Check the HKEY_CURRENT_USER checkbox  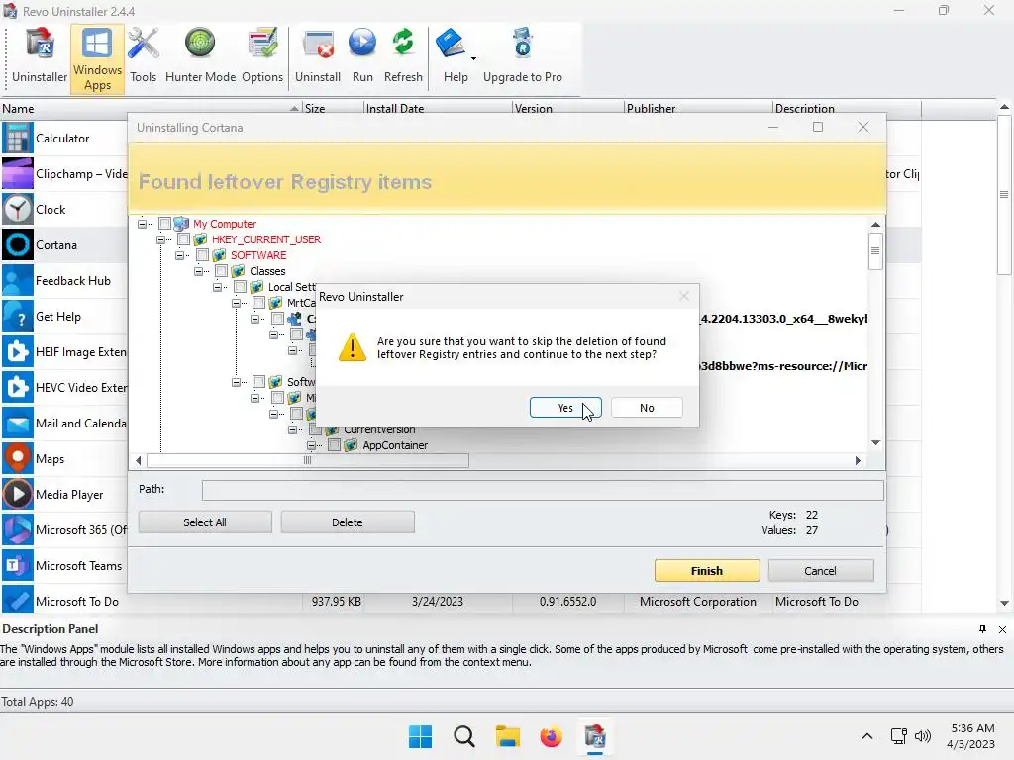point(183,239)
